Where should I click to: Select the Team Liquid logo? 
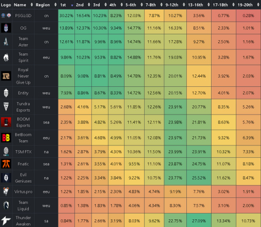point(6,205)
